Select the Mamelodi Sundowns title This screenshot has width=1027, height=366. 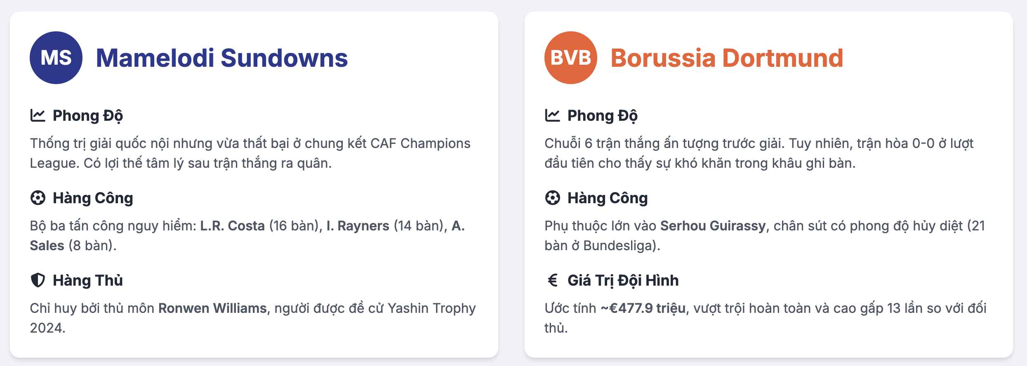pos(222,58)
